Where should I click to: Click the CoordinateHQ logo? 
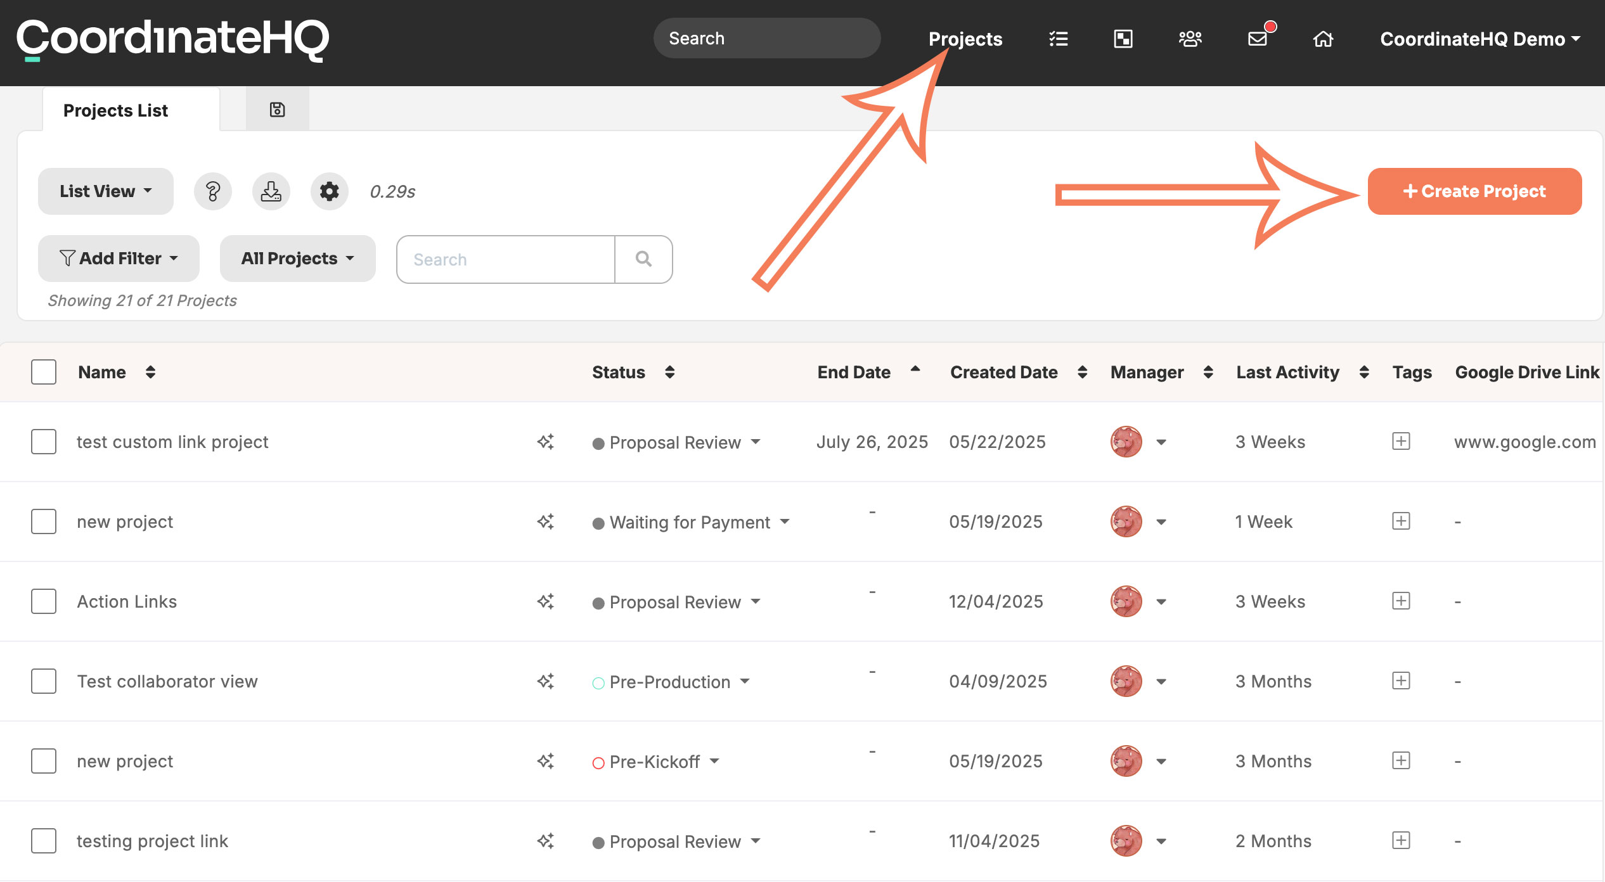coord(172,39)
